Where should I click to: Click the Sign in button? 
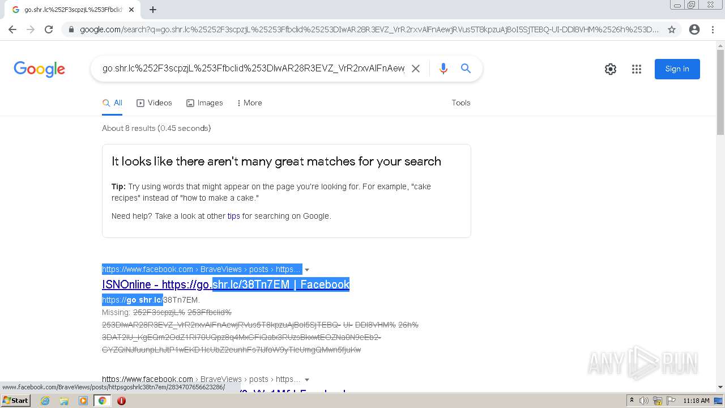pyautogui.click(x=677, y=69)
